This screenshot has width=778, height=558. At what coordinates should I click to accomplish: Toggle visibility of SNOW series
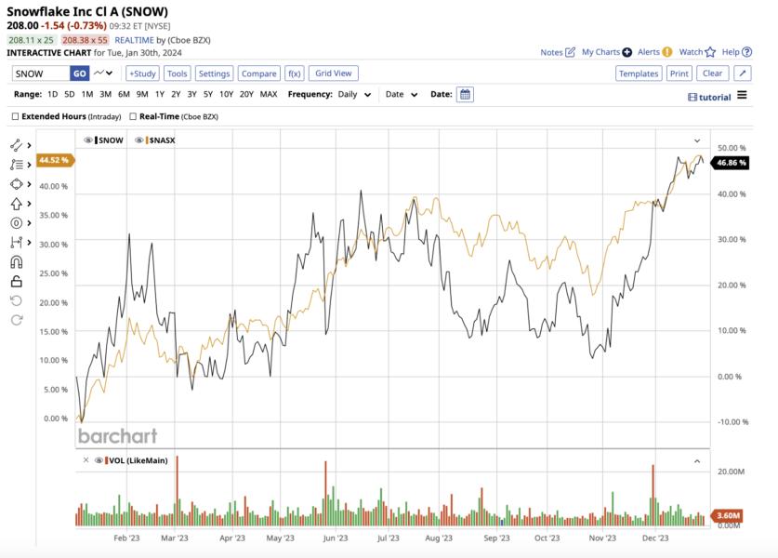(x=87, y=140)
